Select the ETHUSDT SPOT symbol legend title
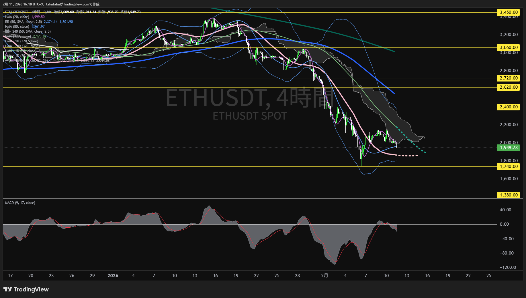This screenshot has height=298, width=526. click(x=17, y=12)
